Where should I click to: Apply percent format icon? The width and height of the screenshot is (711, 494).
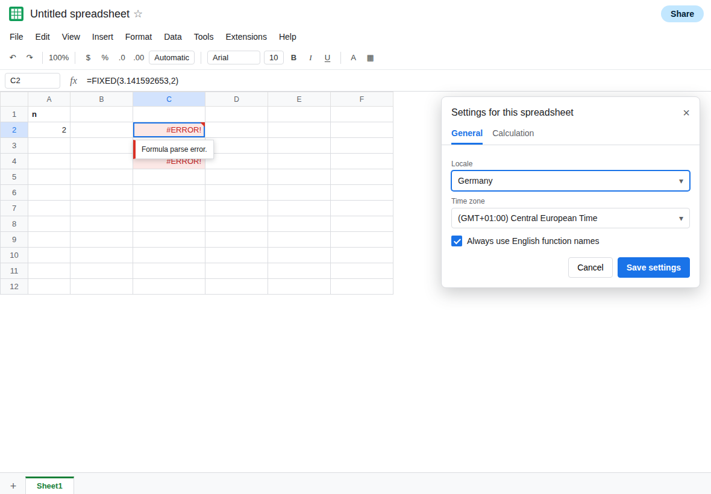pyautogui.click(x=105, y=58)
